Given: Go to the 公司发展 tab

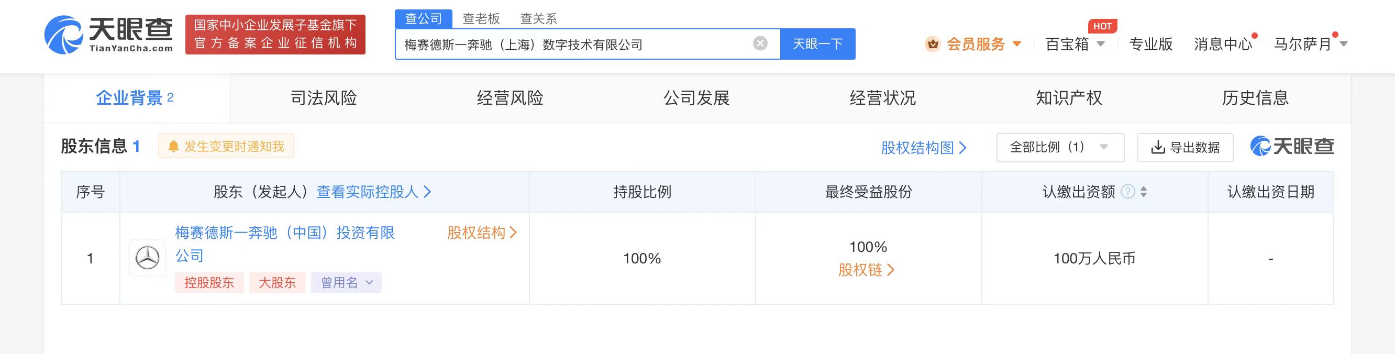Looking at the screenshot, I should (x=696, y=98).
